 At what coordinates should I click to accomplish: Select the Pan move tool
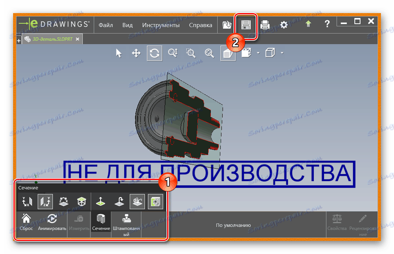point(136,53)
